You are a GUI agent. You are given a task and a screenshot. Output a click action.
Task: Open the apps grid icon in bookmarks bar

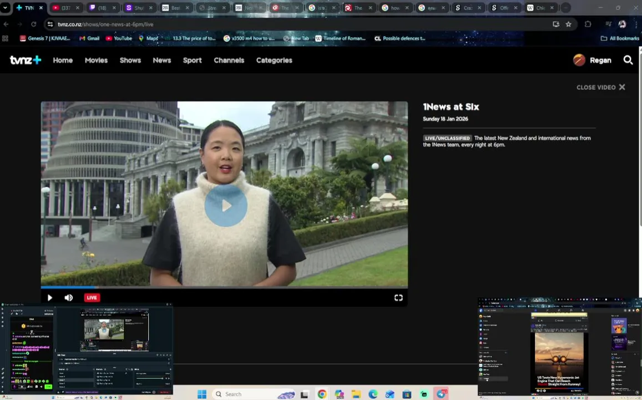pyautogui.click(x=6, y=38)
